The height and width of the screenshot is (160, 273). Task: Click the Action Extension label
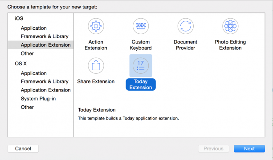point(96,45)
